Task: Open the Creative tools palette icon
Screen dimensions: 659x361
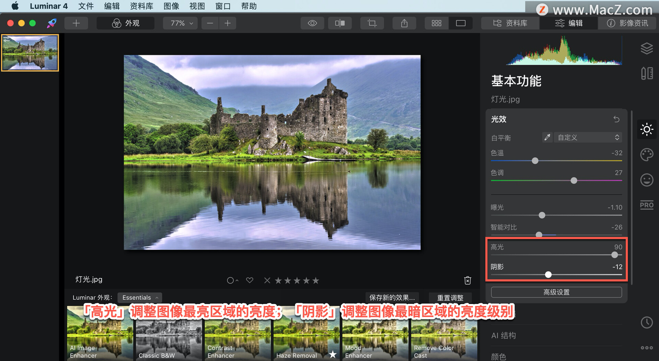Action: point(647,155)
